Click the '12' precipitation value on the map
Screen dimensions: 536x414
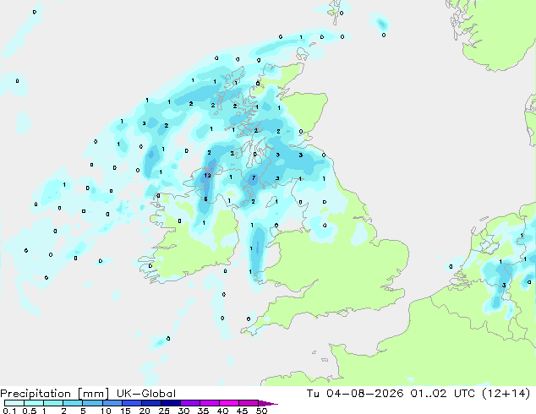(207, 176)
